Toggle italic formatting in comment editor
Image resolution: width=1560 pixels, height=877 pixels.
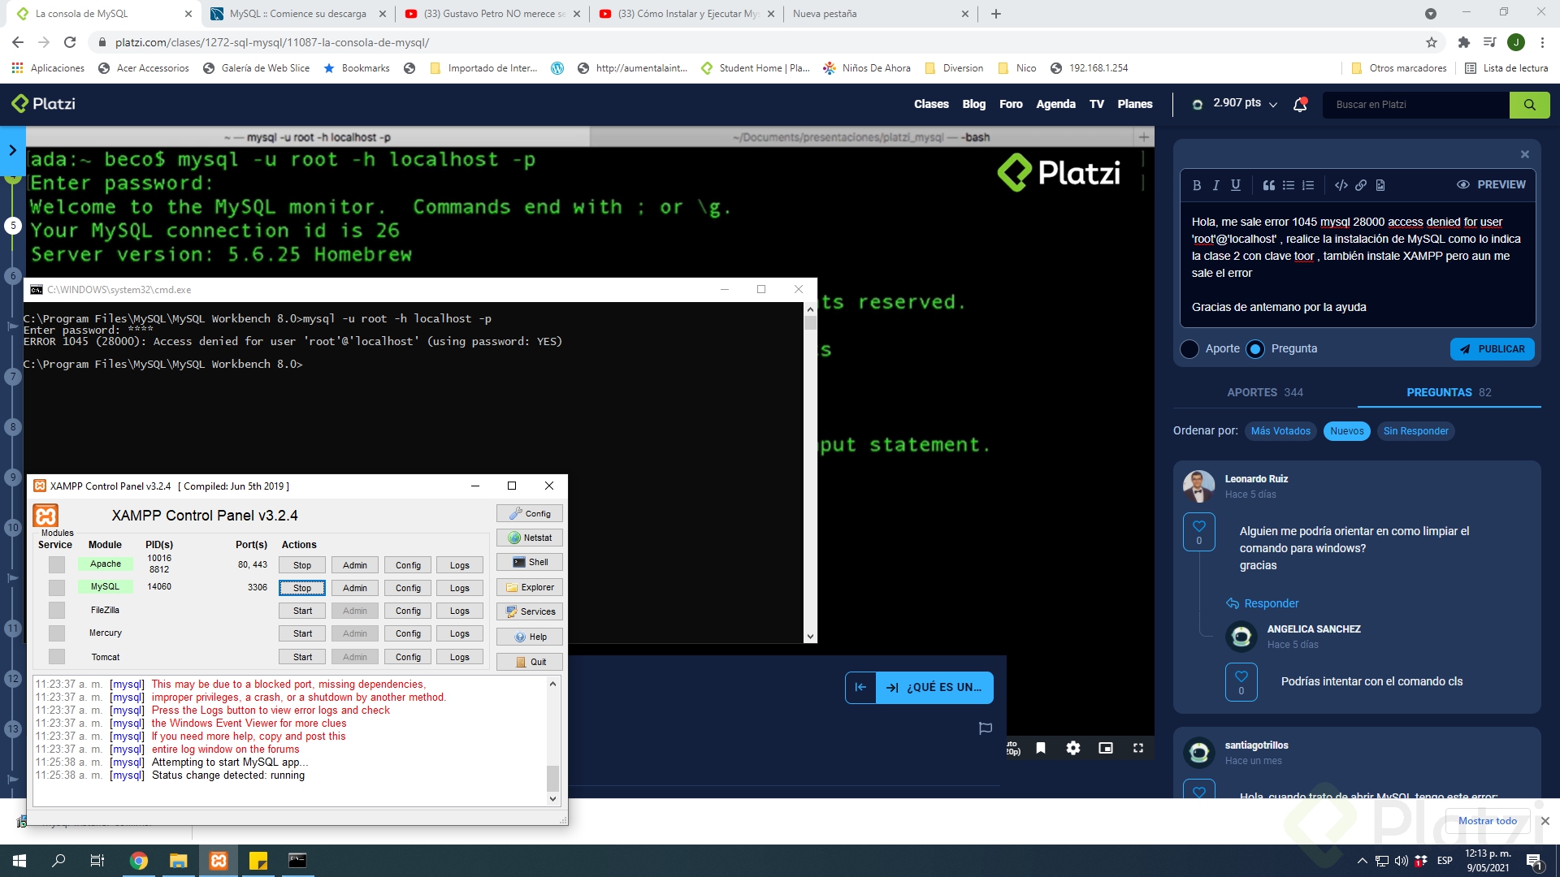(1215, 185)
